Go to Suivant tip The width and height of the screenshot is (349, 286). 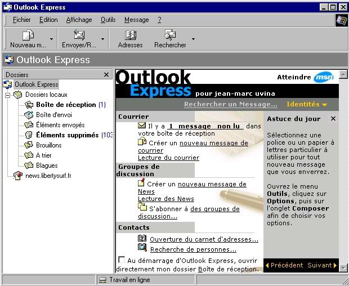322,265
